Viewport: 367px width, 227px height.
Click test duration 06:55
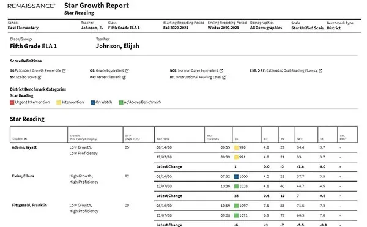coord(225,147)
